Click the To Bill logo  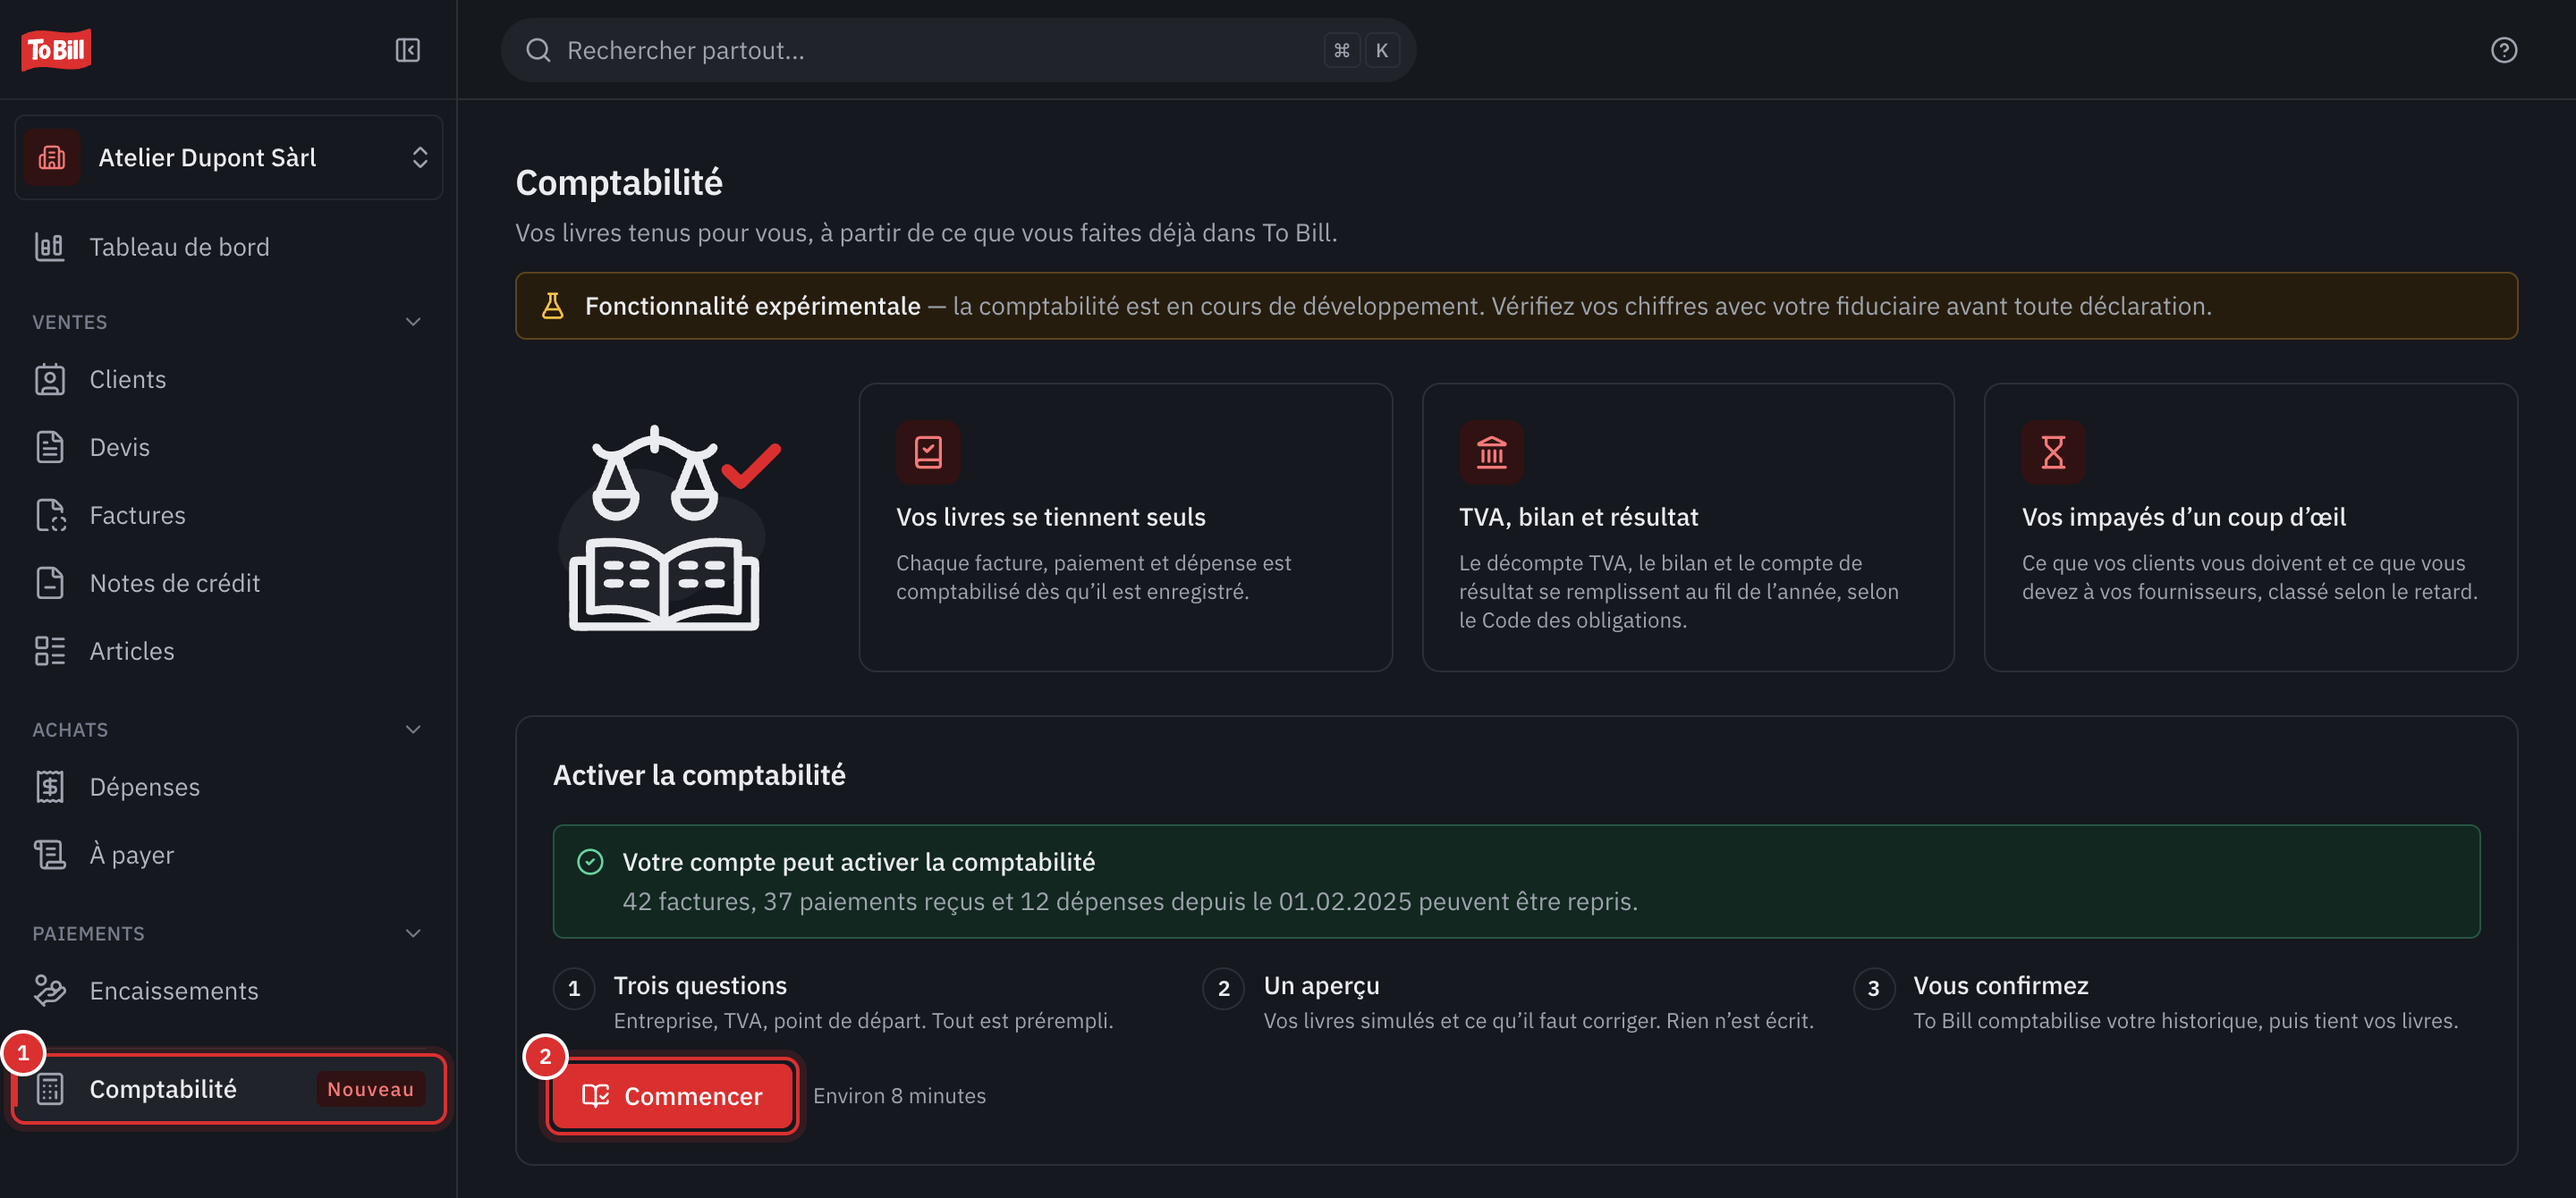coord(56,49)
